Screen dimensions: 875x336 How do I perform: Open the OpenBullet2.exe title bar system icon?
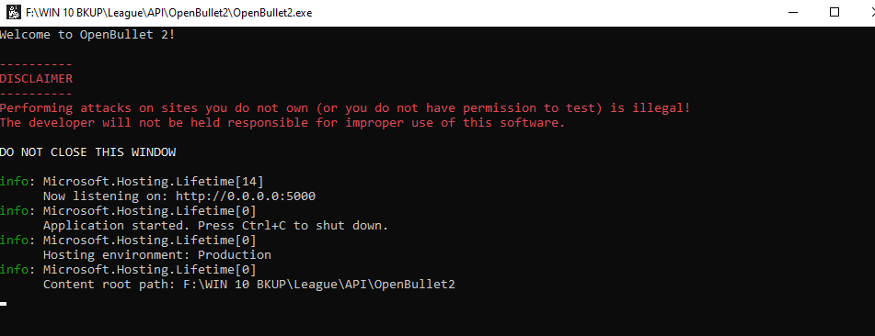pos(14,12)
